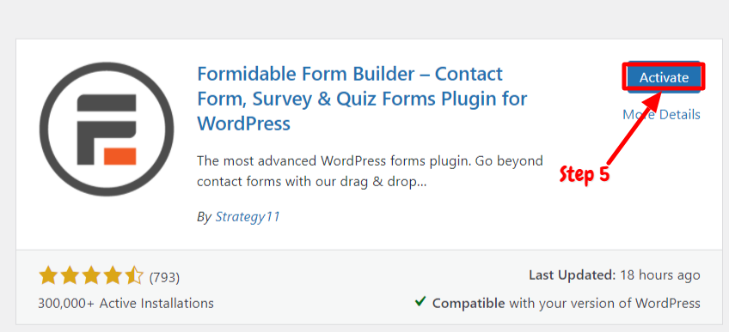The height and width of the screenshot is (332, 729).
Task: Click the red Step 5 annotation label
Action: [x=584, y=175]
